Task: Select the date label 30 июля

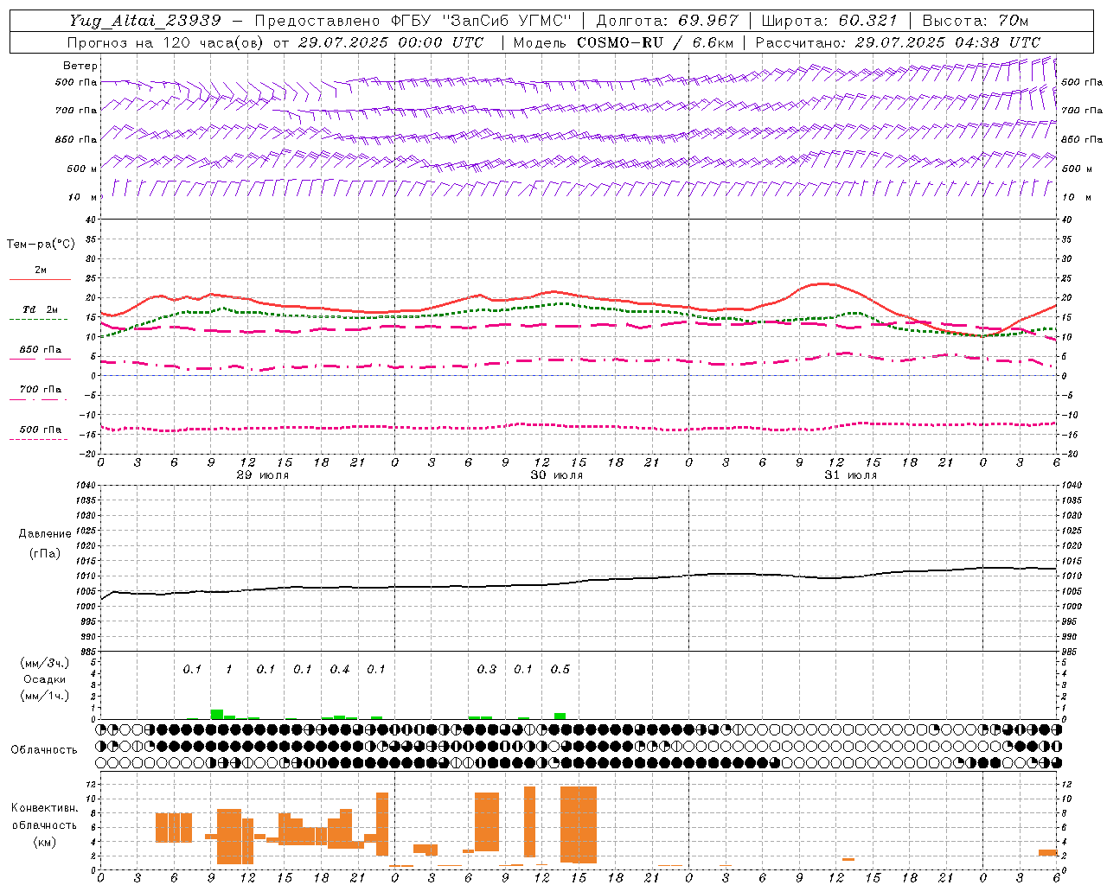Action: (557, 475)
